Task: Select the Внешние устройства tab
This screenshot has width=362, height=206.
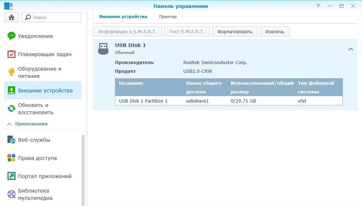Action: (123, 16)
